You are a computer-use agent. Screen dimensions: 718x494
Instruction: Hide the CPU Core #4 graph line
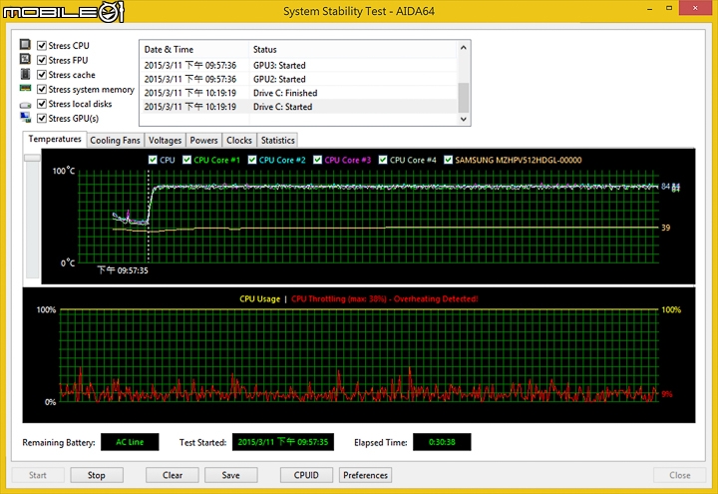coord(383,160)
